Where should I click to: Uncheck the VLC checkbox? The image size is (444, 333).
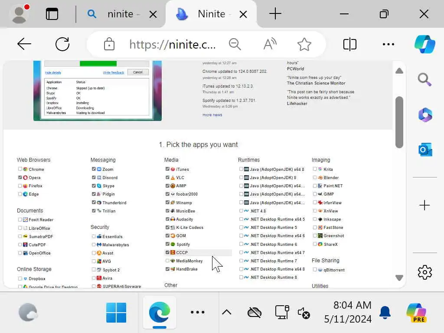click(x=167, y=177)
